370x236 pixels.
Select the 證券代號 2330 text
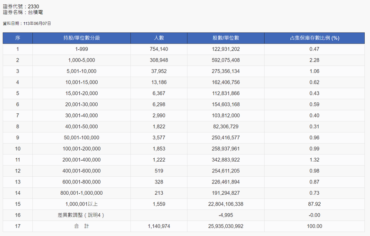21,6
